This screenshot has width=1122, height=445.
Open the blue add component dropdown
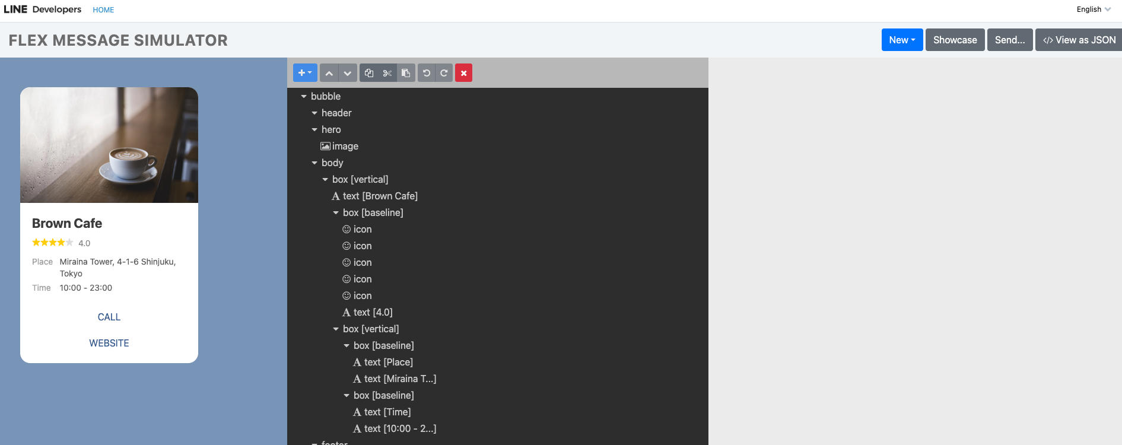click(x=305, y=73)
